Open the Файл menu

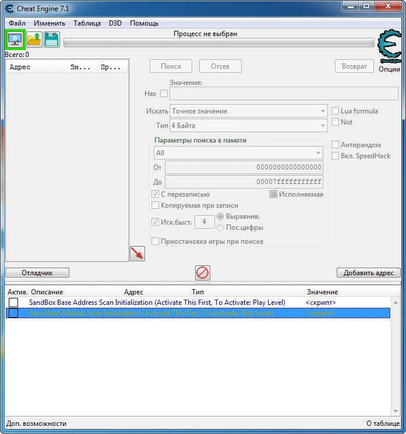(x=17, y=23)
